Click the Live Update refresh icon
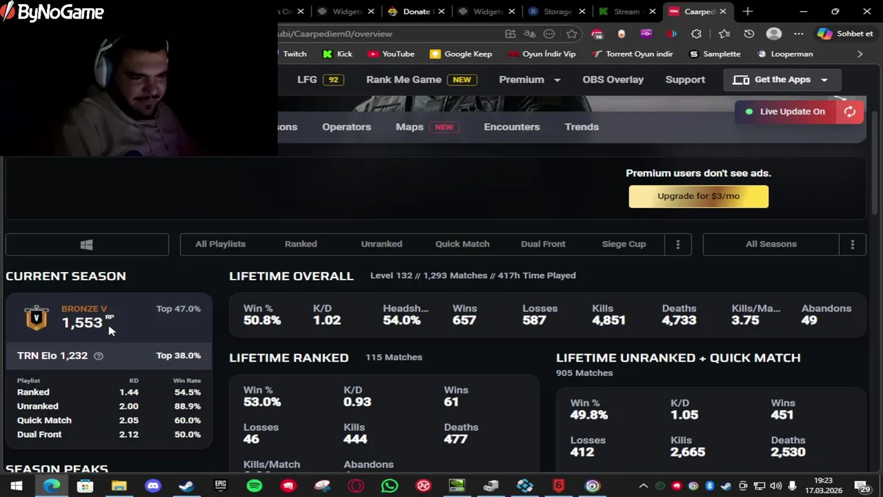 coord(850,112)
